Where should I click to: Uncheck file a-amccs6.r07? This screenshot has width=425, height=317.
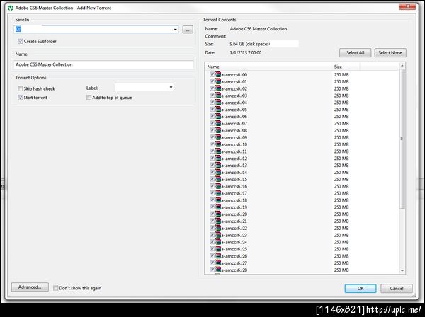tap(212, 123)
